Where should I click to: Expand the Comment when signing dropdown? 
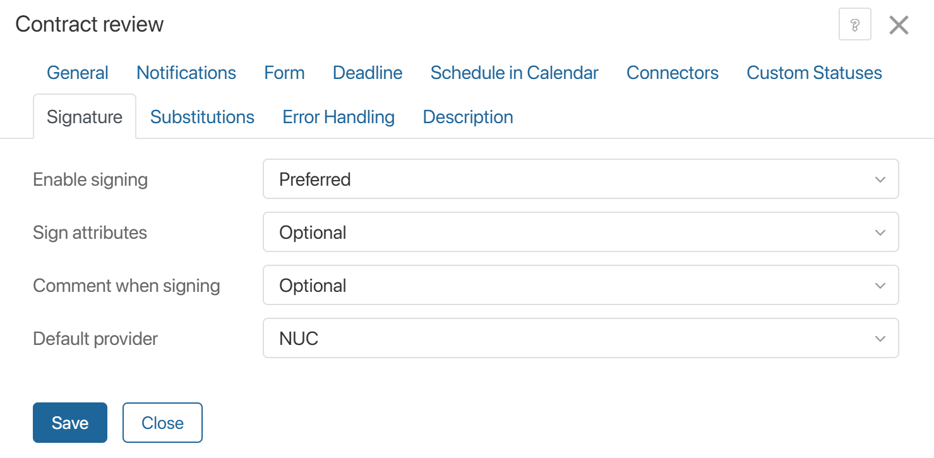click(580, 286)
